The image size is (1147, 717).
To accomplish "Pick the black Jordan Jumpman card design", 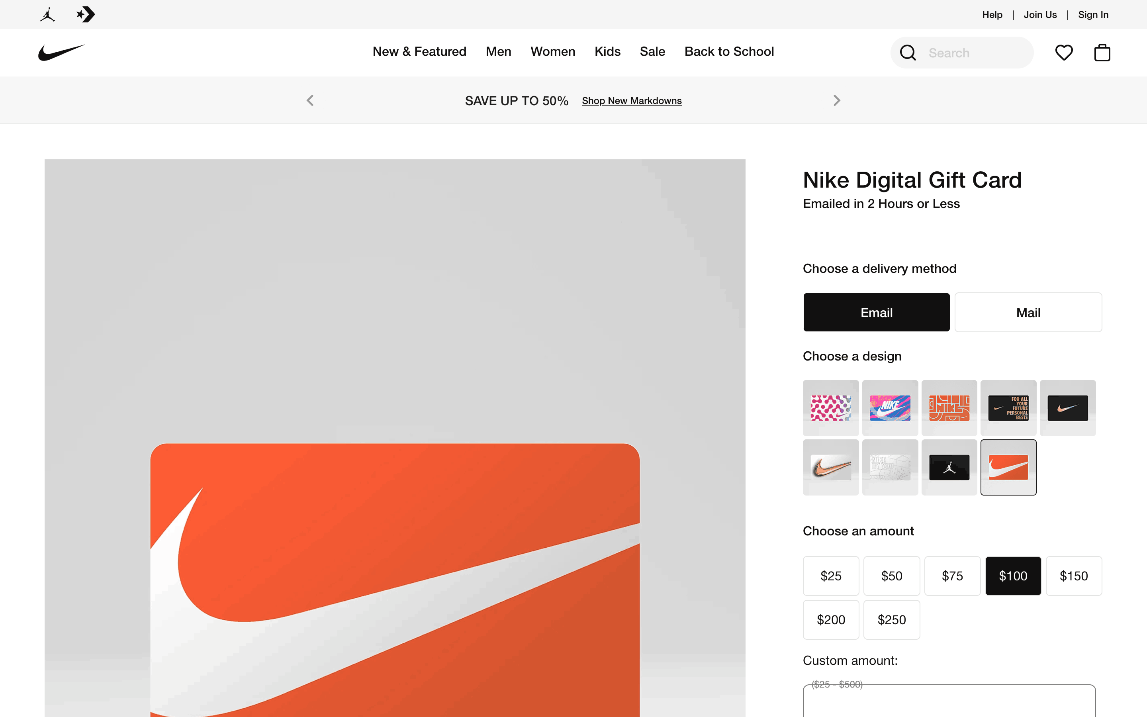I will (949, 468).
